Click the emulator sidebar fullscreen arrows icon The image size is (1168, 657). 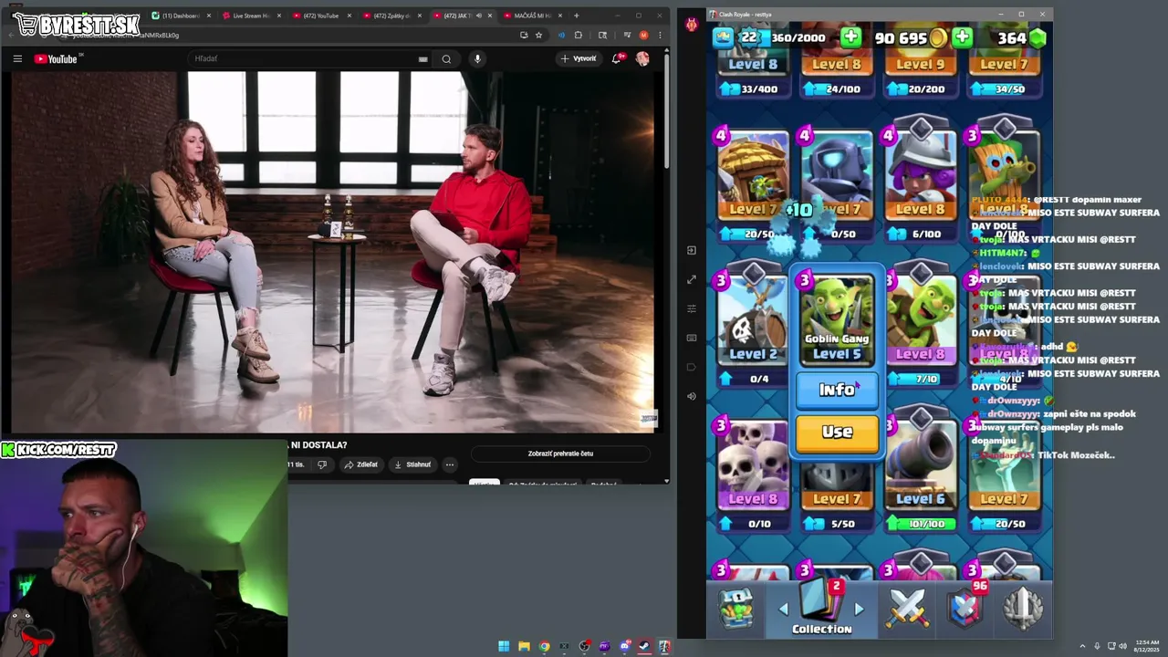[691, 279]
